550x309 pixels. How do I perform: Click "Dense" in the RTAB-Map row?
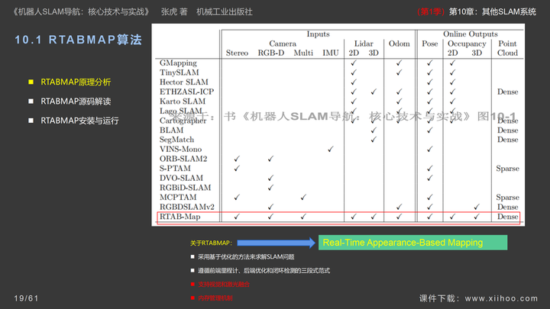(507, 217)
